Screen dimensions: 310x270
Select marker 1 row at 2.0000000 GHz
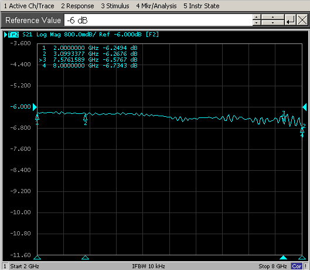point(90,48)
